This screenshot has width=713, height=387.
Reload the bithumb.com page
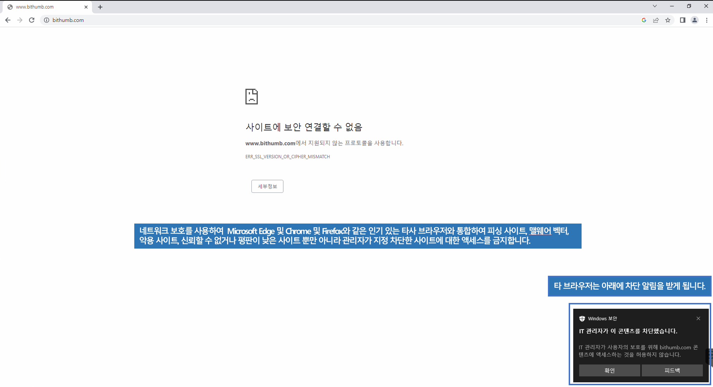coord(32,20)
